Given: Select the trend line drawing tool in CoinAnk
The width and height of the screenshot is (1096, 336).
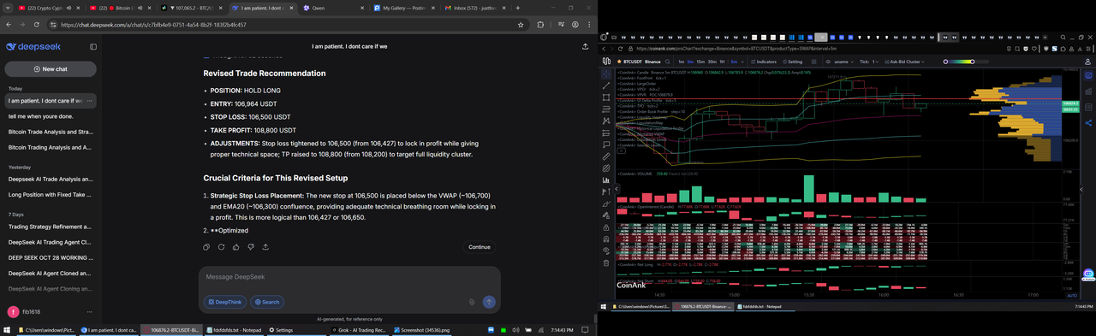Looking at the screenshot, I should coord(606,85).
